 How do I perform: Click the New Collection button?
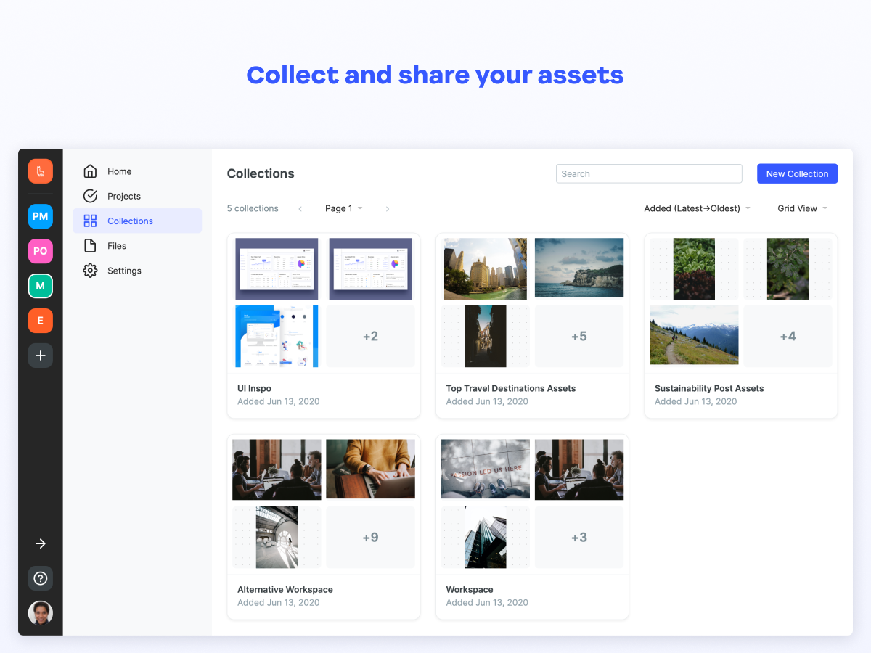pos(797,173)
